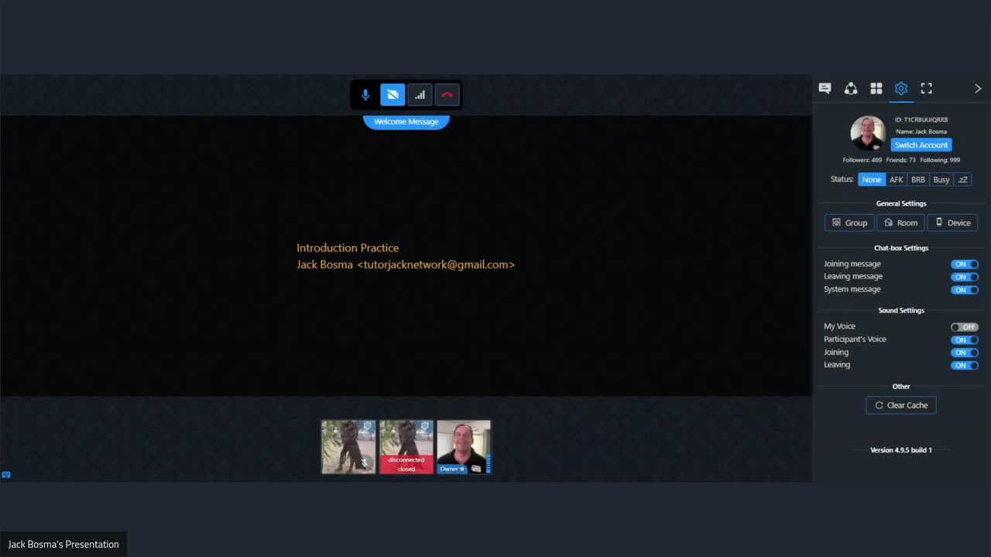The width and height of the screenshot is (991, 557).
Task: Open gear icon on first participant thumbnail
Action: pos(368,426)
